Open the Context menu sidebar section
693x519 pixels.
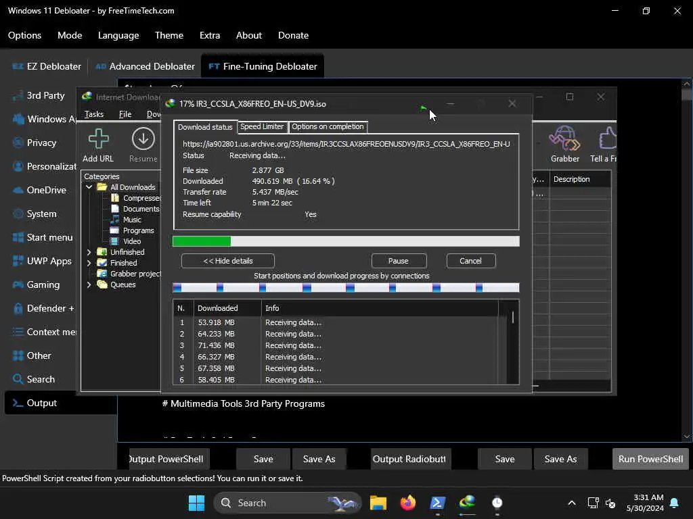(44, 332)
